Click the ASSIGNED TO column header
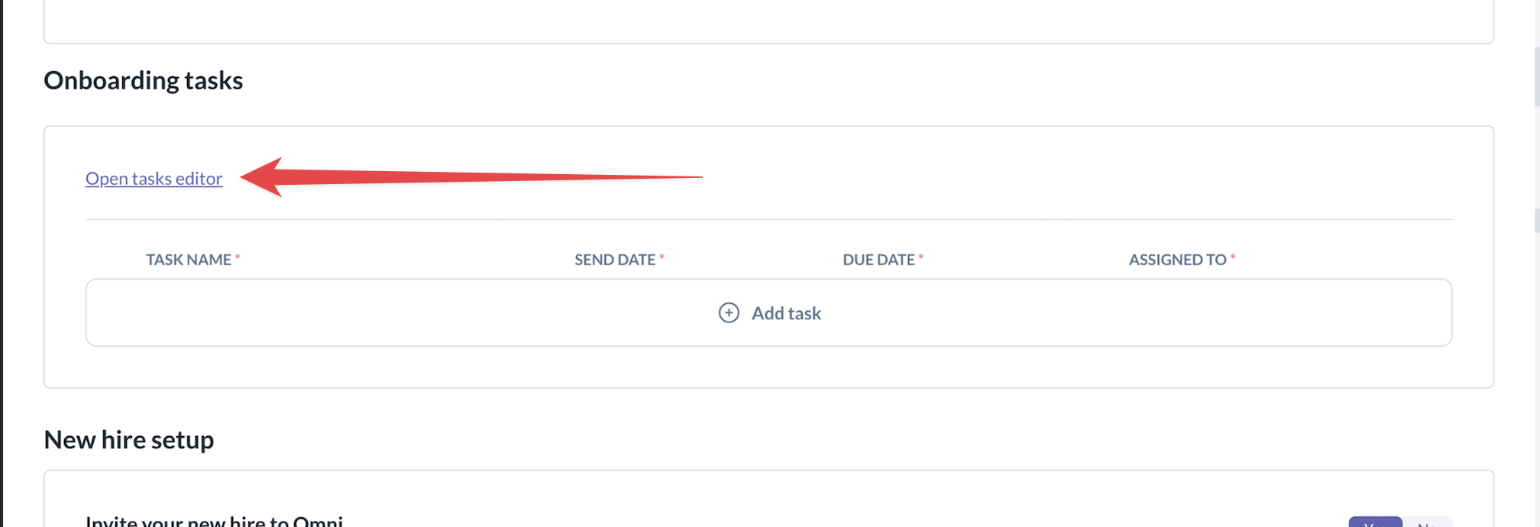This screenshot has height=527, width=1540. point(1177,260)
